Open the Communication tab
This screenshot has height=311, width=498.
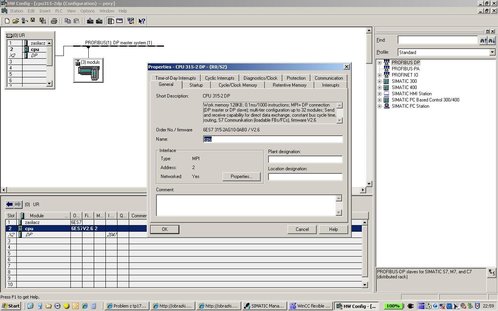coord(329,78)
